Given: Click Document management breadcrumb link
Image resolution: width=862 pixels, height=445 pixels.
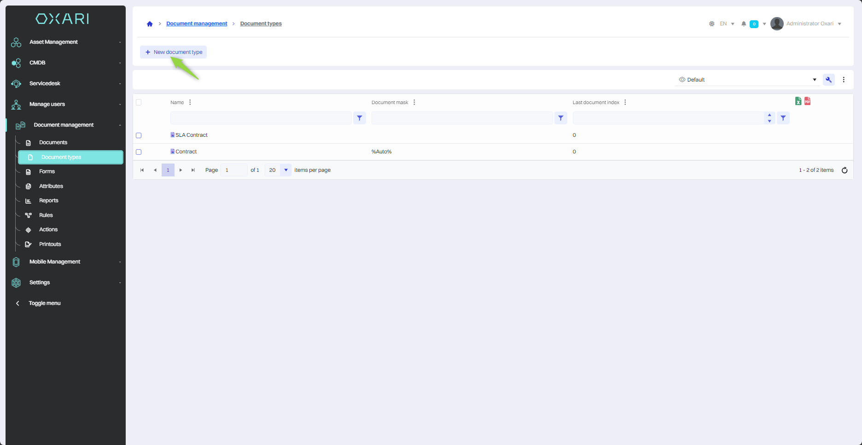Looking at the screenshot, I should 197,23.
